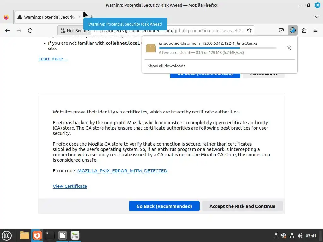Open the Learn more link
This screenshot has width=323, height=242.
pyautogui.click(x=53, y=59)
